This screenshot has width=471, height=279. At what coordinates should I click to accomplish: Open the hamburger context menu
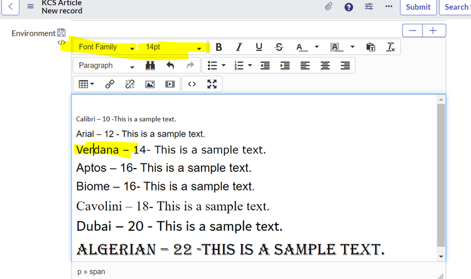tap(30, 6)
